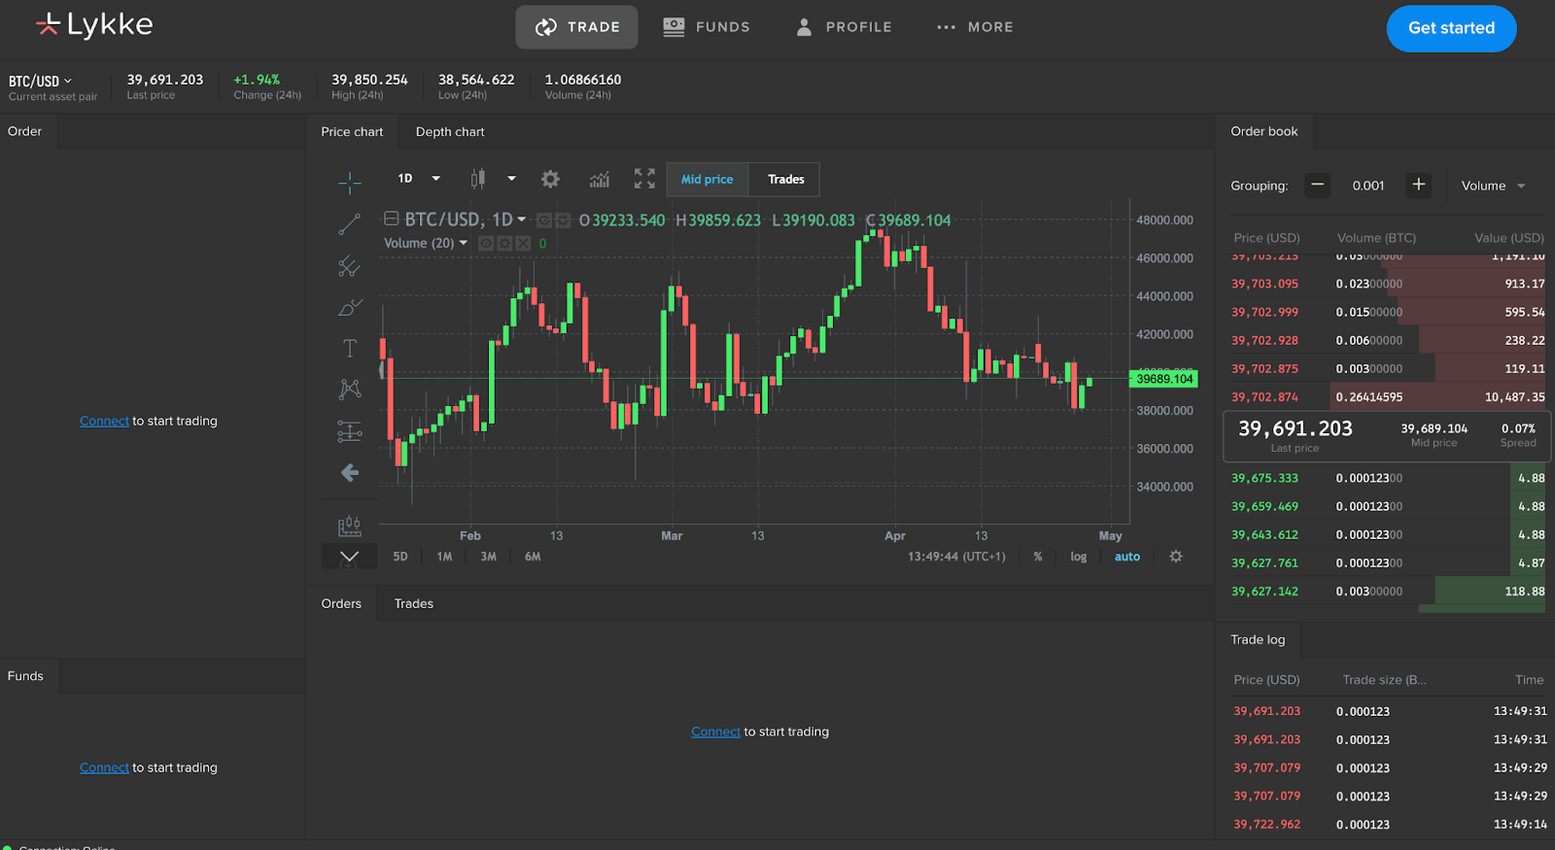Select the trend line drawing tool
Screen dimensions: 1555x850
(x=349, y=224)
